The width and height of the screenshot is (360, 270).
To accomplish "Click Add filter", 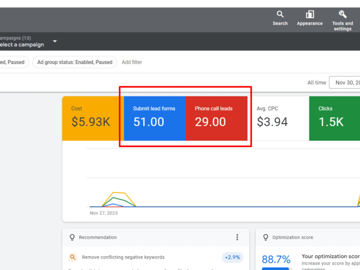I will pos(132,62).
